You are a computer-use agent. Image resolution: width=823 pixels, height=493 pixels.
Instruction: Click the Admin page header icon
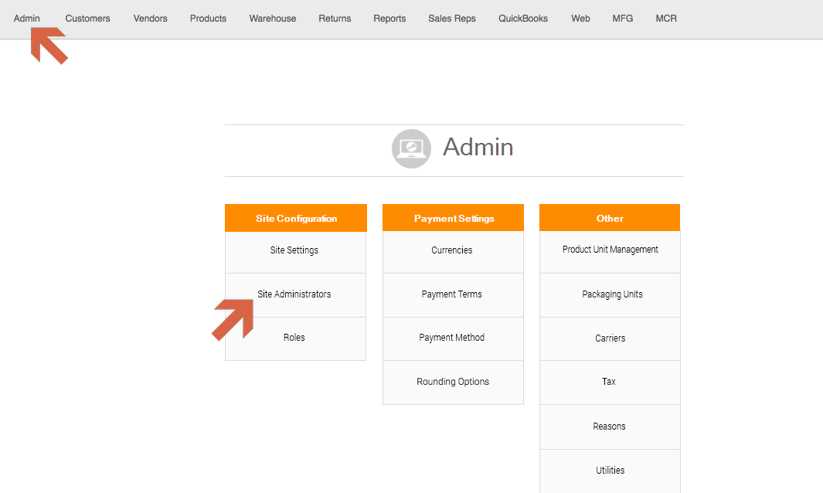tap(411, 148)
